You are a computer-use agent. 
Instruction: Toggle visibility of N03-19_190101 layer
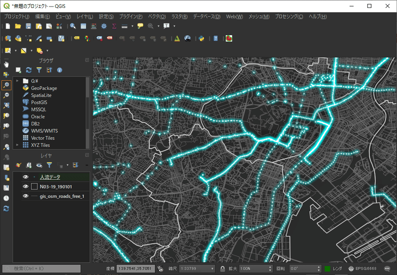tap(25, 187)
